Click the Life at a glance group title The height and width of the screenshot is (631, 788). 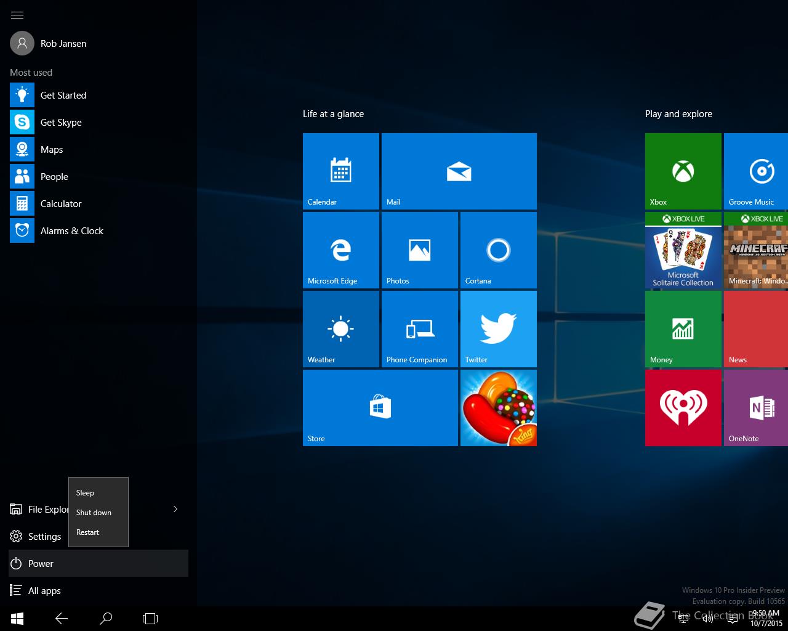coord(333,114)
